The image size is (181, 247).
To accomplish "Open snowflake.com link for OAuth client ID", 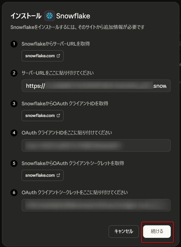I will [40, 116].
